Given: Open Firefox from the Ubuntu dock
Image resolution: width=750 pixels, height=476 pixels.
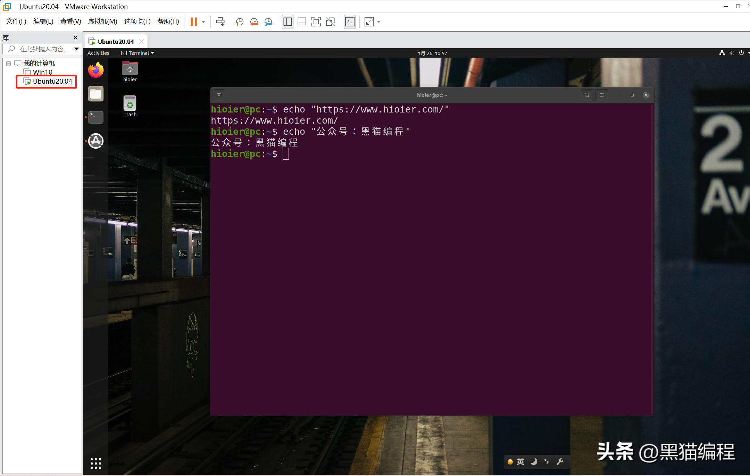Looking at the screenshot, I should [x=96, y=70].
